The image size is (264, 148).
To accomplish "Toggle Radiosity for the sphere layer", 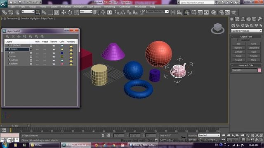I will click(71, 64).
